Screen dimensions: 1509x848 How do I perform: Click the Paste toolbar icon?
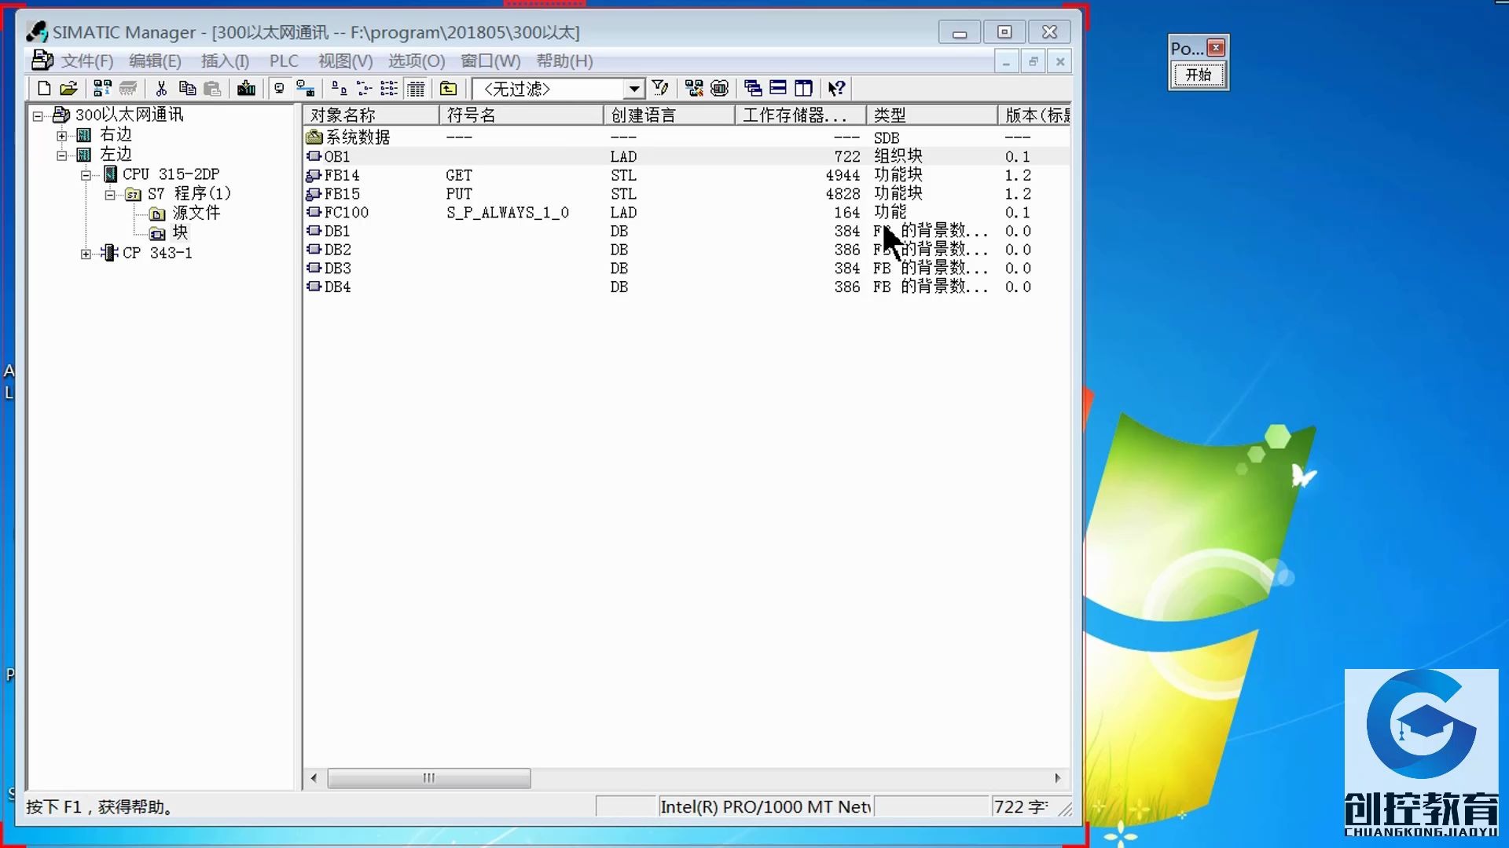[x=214, y=88]
